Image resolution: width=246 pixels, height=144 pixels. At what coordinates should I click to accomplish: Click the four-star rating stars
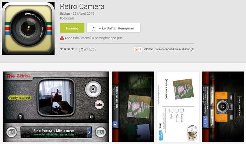coord(69,49)
